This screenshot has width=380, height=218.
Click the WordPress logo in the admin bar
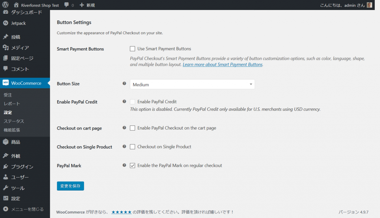5,5
